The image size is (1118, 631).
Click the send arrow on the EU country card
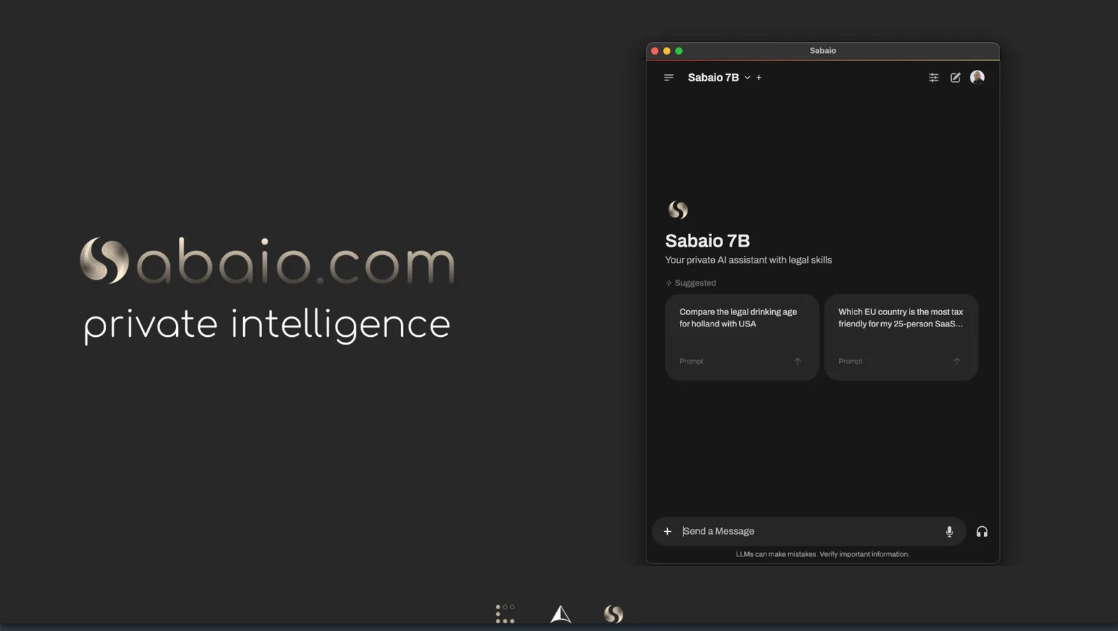point(957,361)
